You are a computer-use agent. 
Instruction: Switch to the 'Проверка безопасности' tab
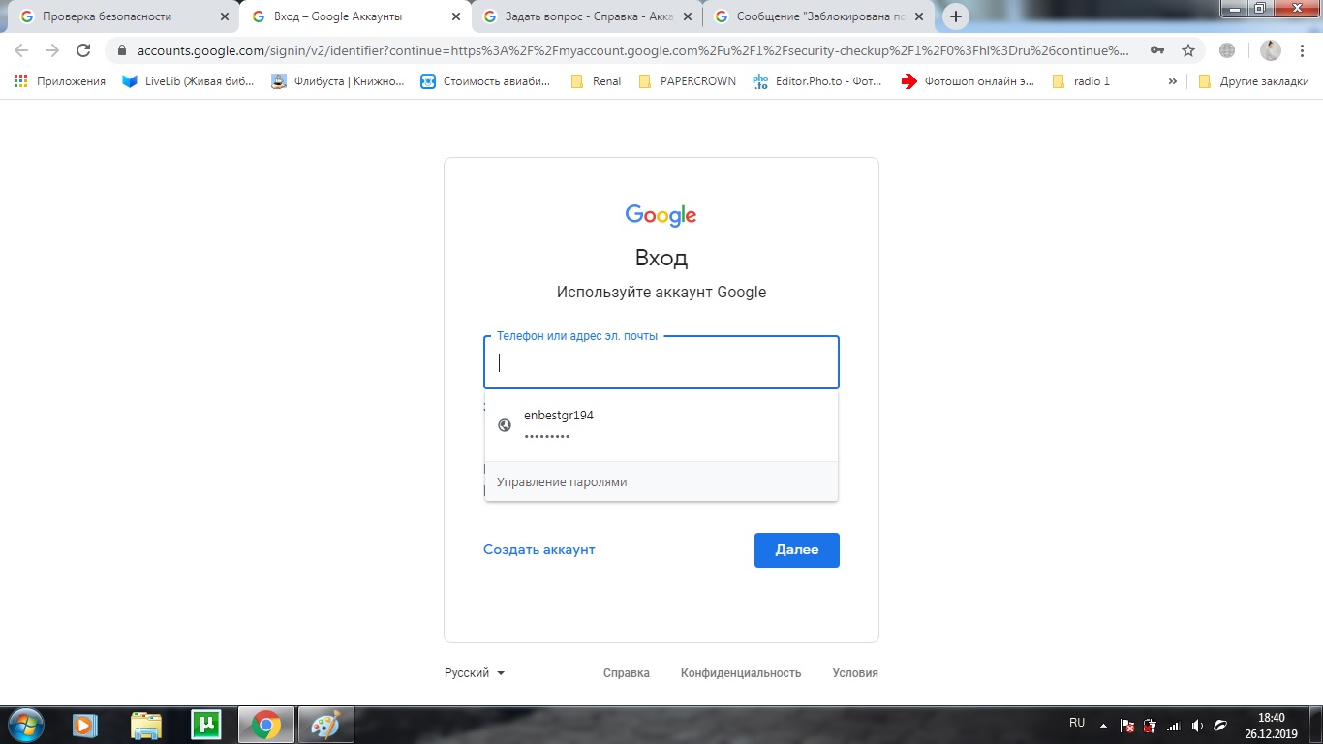(121, 16)
